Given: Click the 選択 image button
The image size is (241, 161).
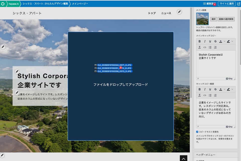Looking at the screenshot, I should click(x=213, y=19).
